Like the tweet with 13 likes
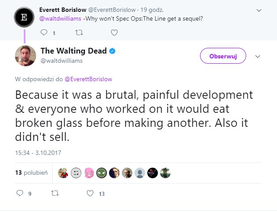Screen dimensions: 277x212 click(90, 193)
